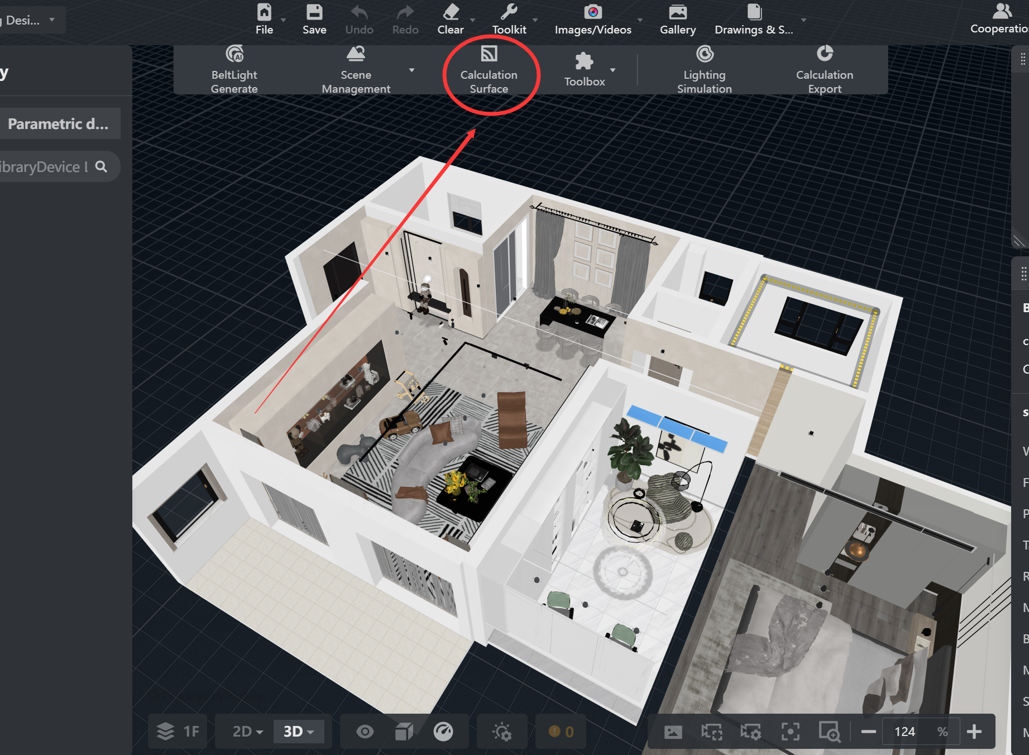
Task: Open the Gallery
Action: pos(678,19)
